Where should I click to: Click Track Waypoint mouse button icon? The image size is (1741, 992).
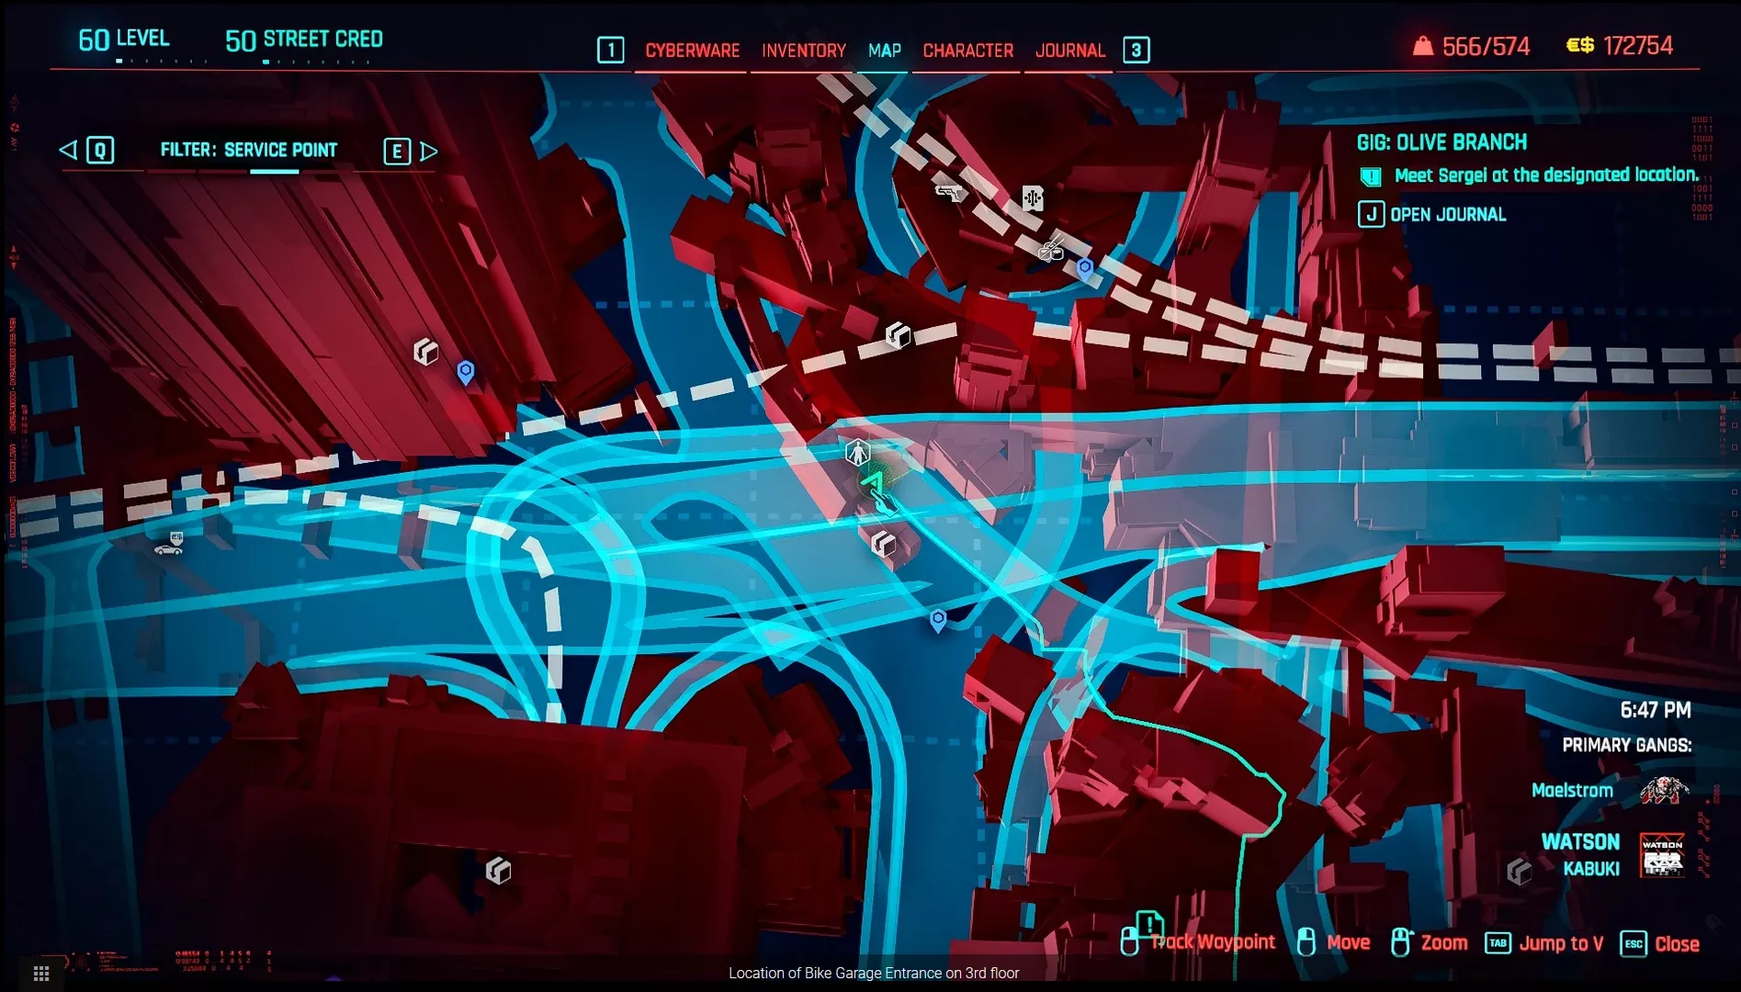tap(1130, 942)
